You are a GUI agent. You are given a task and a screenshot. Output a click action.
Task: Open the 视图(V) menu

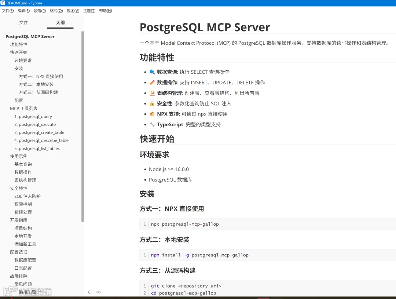(x=73, y=11)
